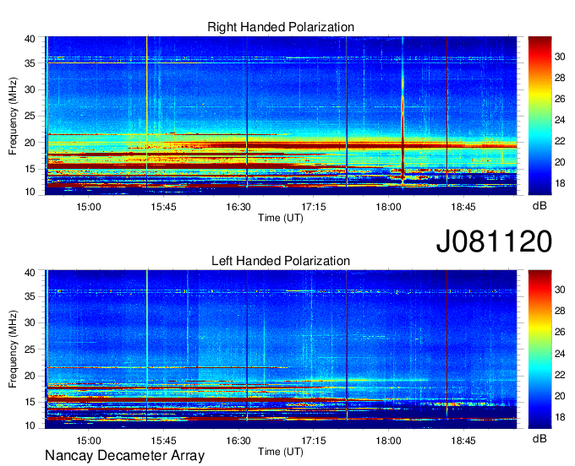Click the 28 dB value on upper colorbar

pos(560,78)
